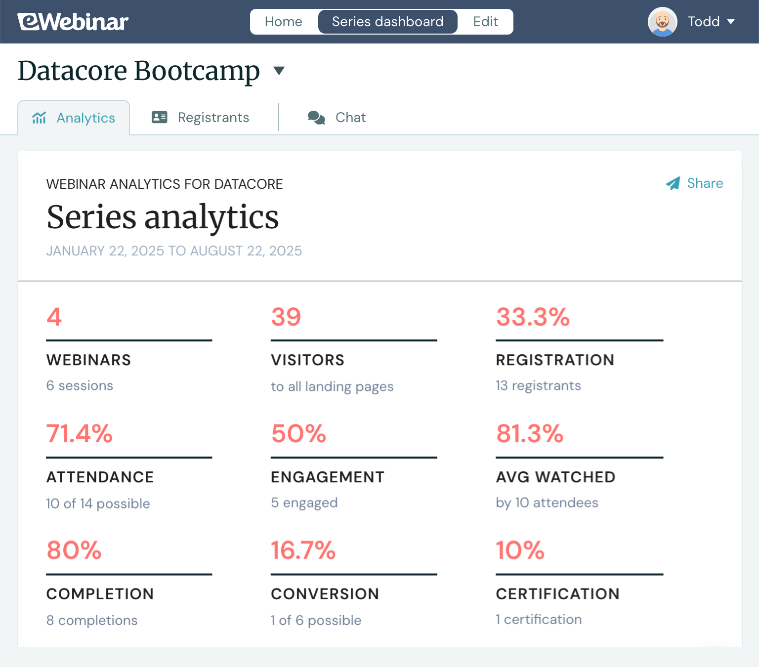The height and width of the screenshot is (667, 759).
Task: Click the 13 registrants detail text
Action: pyautogui.click(x=538, y=386)
